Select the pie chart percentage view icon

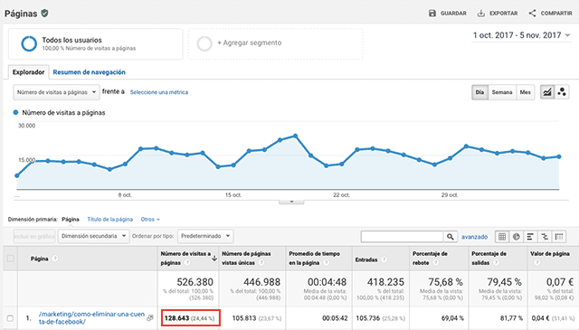point(517,237)
